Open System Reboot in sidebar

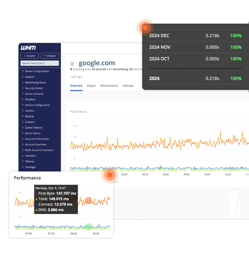click(x=34, y=128)
